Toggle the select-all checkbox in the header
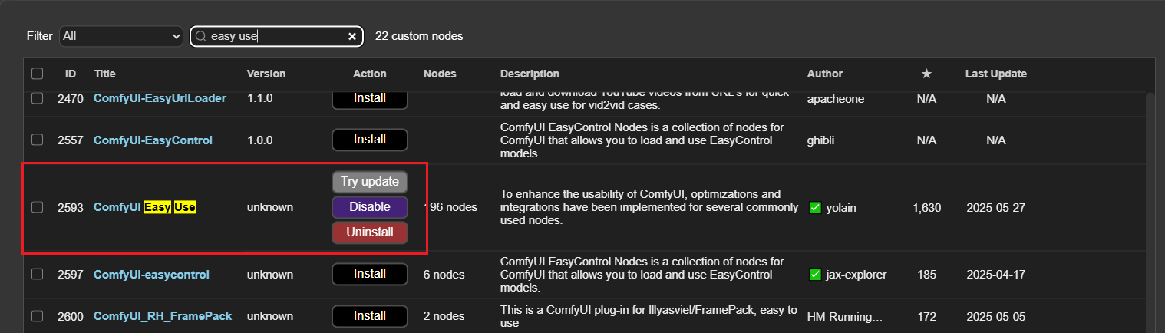1165x333 pixels. click(38, 74)
